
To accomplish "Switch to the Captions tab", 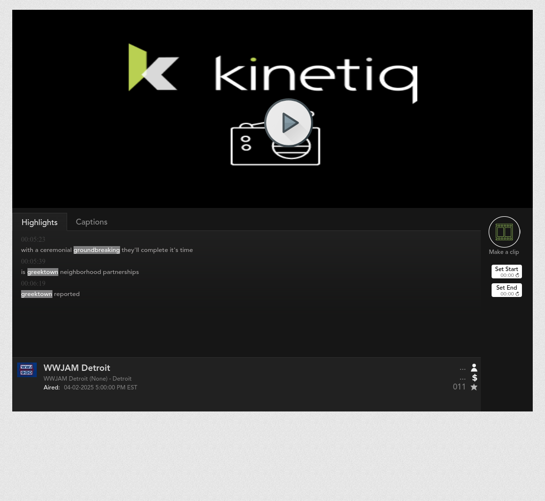I will pyautogui.click(x=92, y=222).
